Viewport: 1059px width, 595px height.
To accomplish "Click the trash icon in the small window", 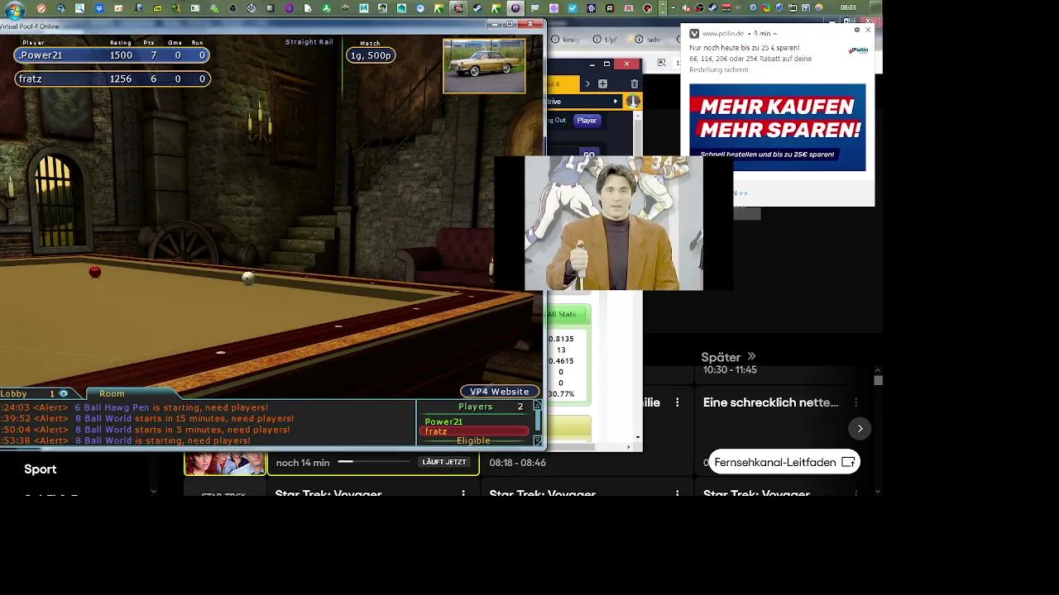I will tap(635, 84).
